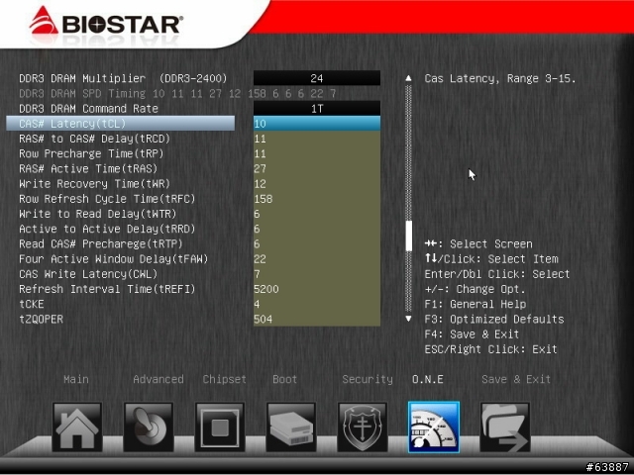Switch to the Main tab label
This screenshot has height=475, width=634.
coord(76,379)
